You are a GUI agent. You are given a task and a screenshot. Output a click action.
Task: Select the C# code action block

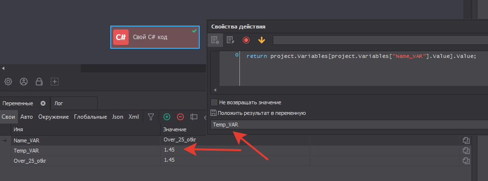(x=155, y=37)
